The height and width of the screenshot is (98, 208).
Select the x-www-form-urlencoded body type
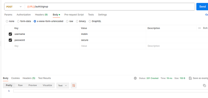49,21
